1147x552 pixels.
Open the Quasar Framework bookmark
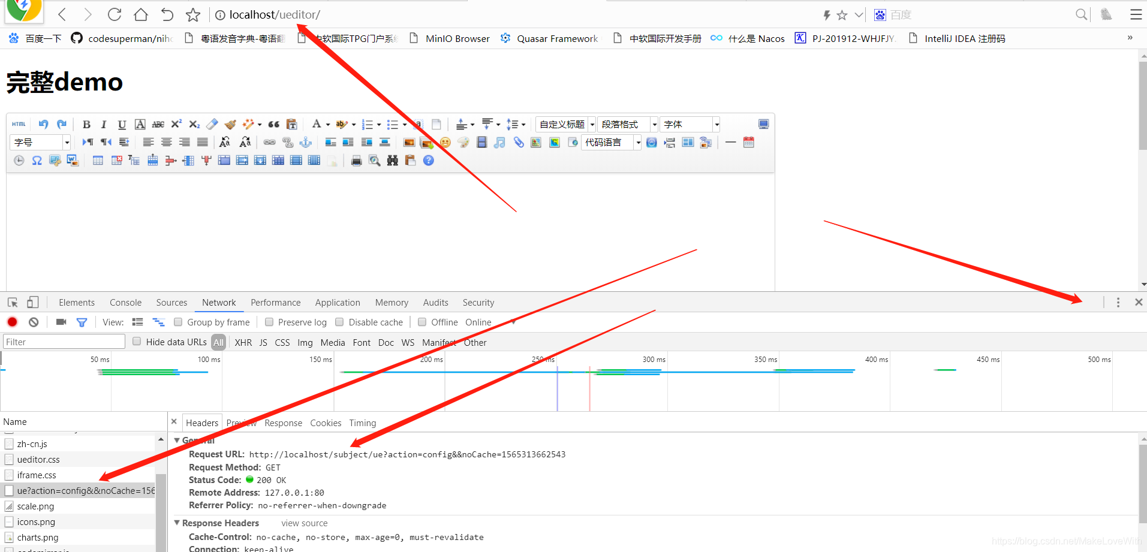549,38
